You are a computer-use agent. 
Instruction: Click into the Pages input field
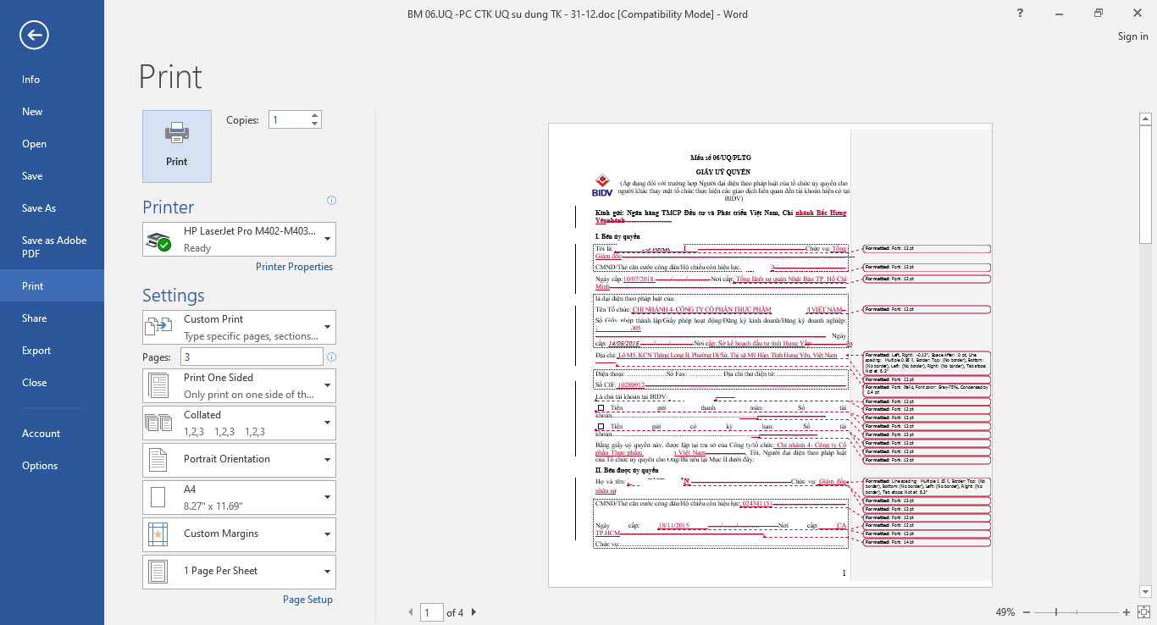[252, 357]
